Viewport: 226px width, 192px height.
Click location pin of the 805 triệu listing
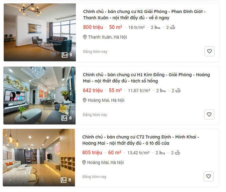point(84,162)
